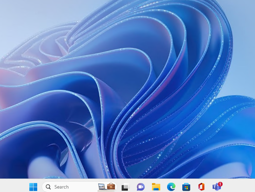Viewport: 255px width, 192px height.
Task: Click the magnifying glass search icon
Action: point(48,187)
